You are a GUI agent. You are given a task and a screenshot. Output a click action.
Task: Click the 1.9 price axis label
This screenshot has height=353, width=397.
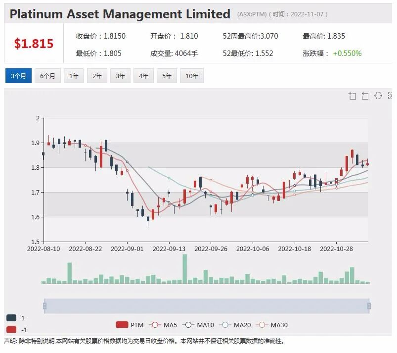tap(36, 143)
